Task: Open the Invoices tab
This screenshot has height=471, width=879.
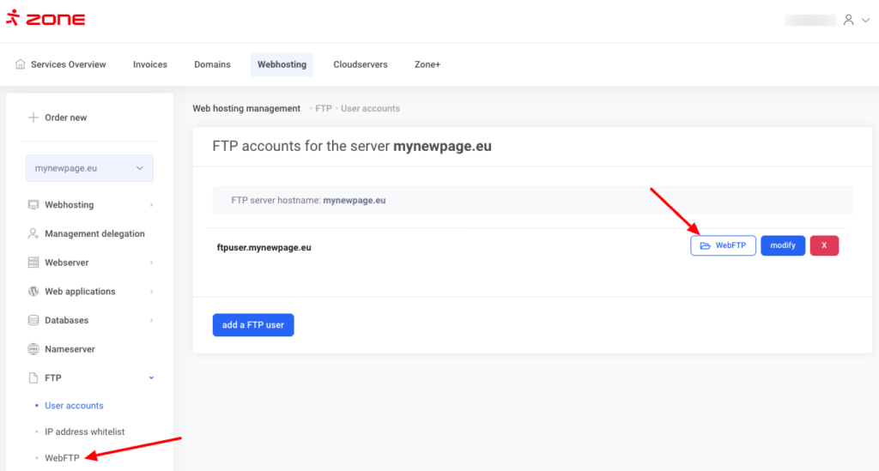Action: (x=150, y=64)
